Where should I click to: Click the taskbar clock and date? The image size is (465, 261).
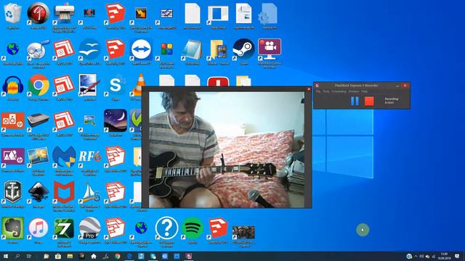pyautogui.click(x=444, y=256)
